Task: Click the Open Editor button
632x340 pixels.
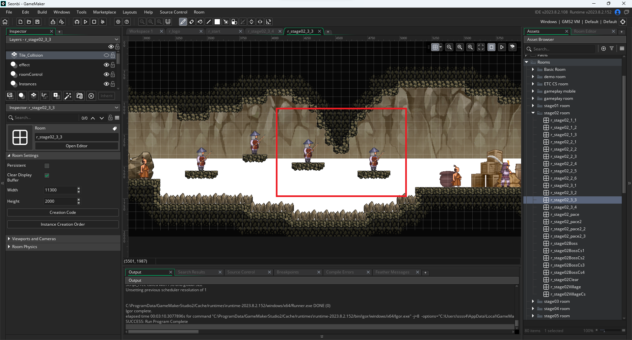Action: (76, 146)
